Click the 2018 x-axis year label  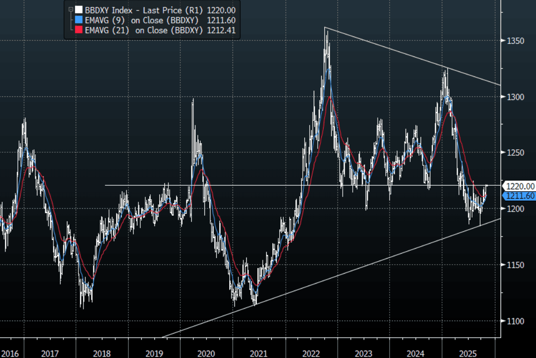102,354
